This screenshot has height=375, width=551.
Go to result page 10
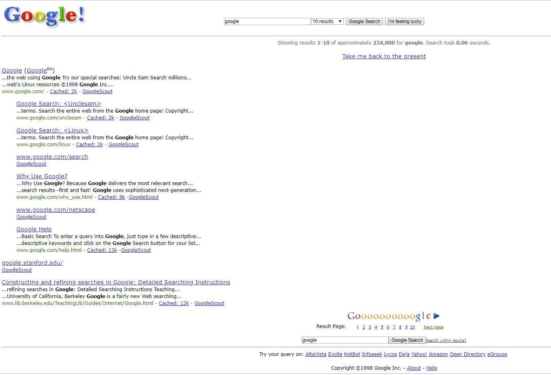(x=412, y=327)
